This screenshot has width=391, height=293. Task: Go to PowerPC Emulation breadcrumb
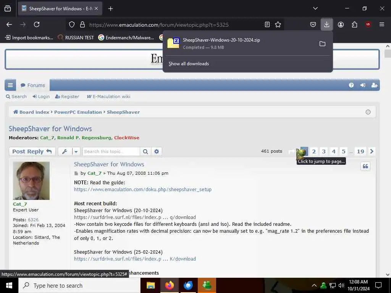(78, 112)
